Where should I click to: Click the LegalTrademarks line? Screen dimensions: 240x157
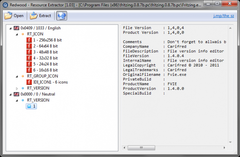click(154, 70)
